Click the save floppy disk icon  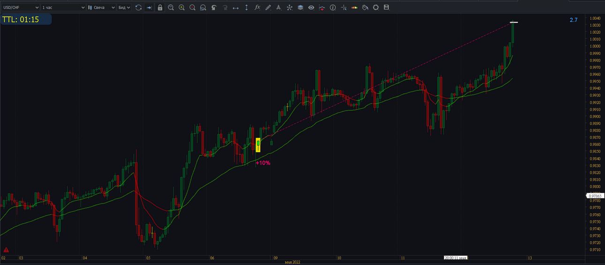(x=386, y=8)
